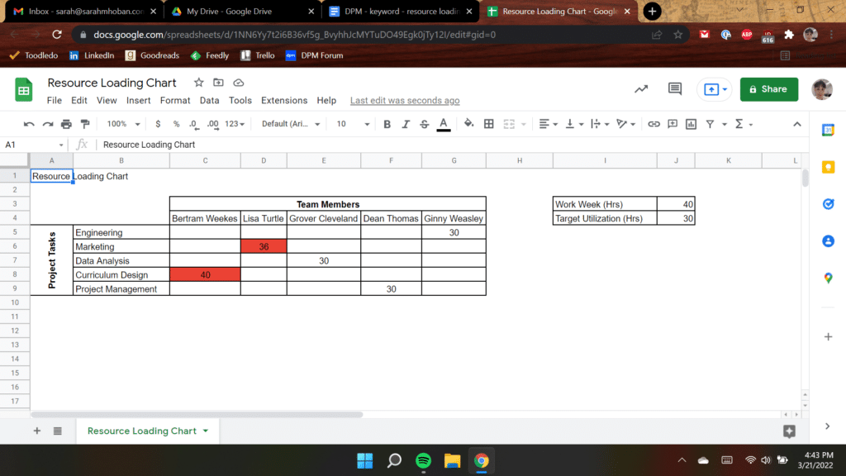Screen dimensions: 846x476
Task: Click the Name box showing A1
Action: coord(33,145)
